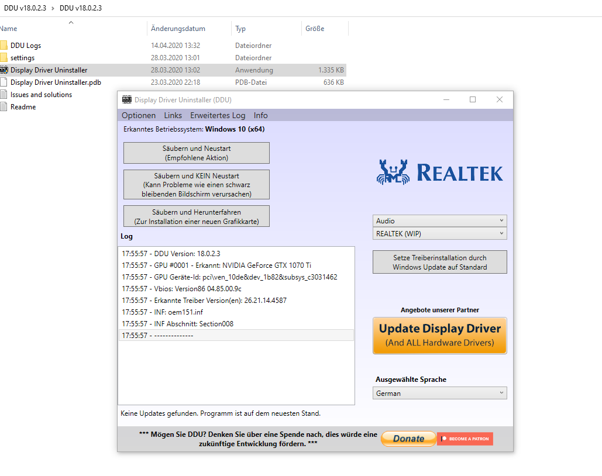Screen dimensions: 602x476
Task: Click the Realtek logo image
Action: tap(439, 173)
